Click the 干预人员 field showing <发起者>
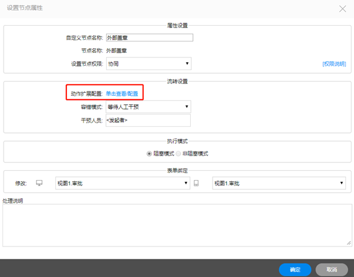The image size is (354, 277). pyautogui.click(x=148, y=120)
